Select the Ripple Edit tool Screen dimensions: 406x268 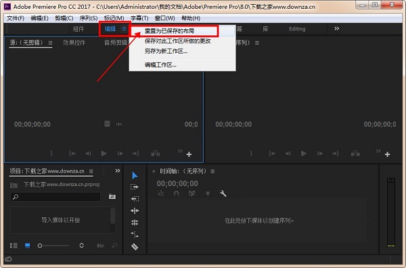[x=135, y=210]
